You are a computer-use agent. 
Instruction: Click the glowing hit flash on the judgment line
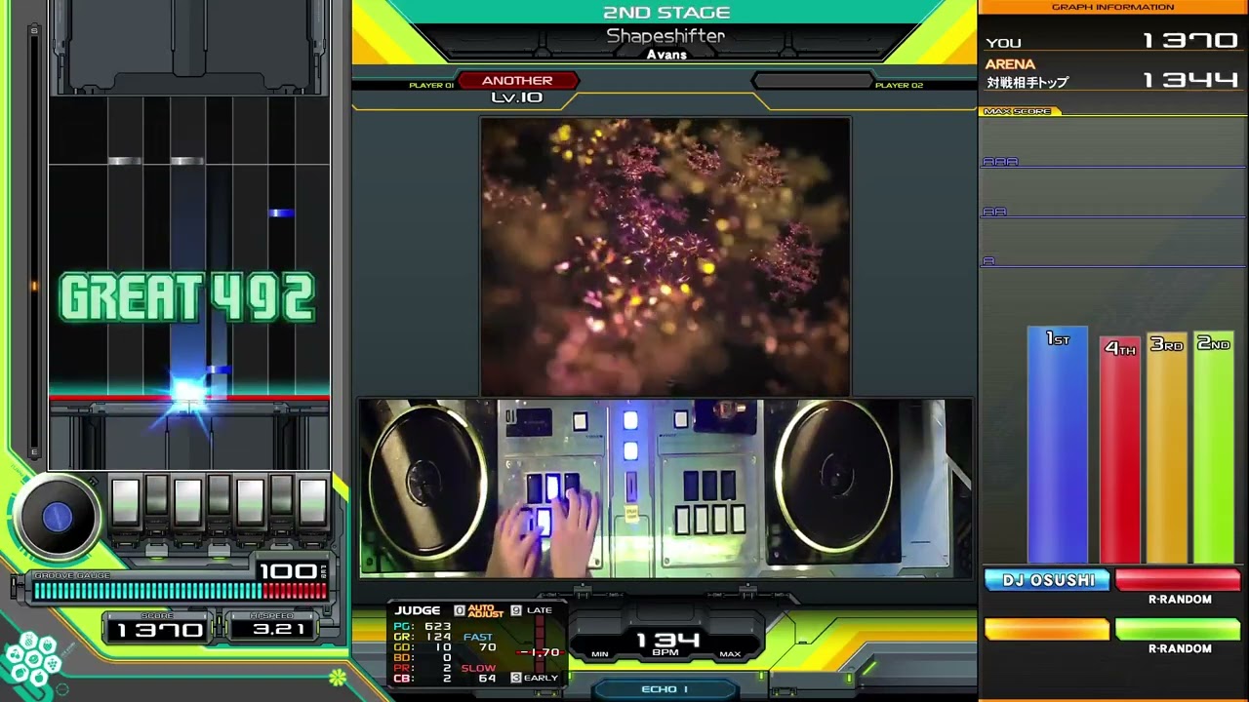coord(187,393)
